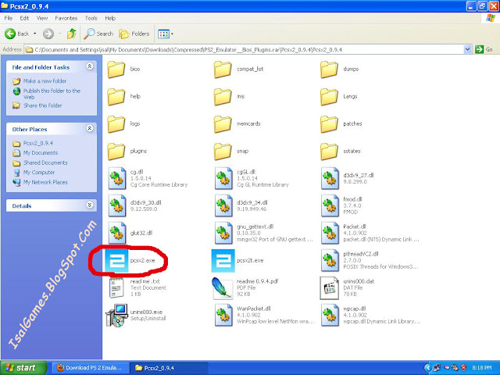Open the Edit menu

pos(24,18)
